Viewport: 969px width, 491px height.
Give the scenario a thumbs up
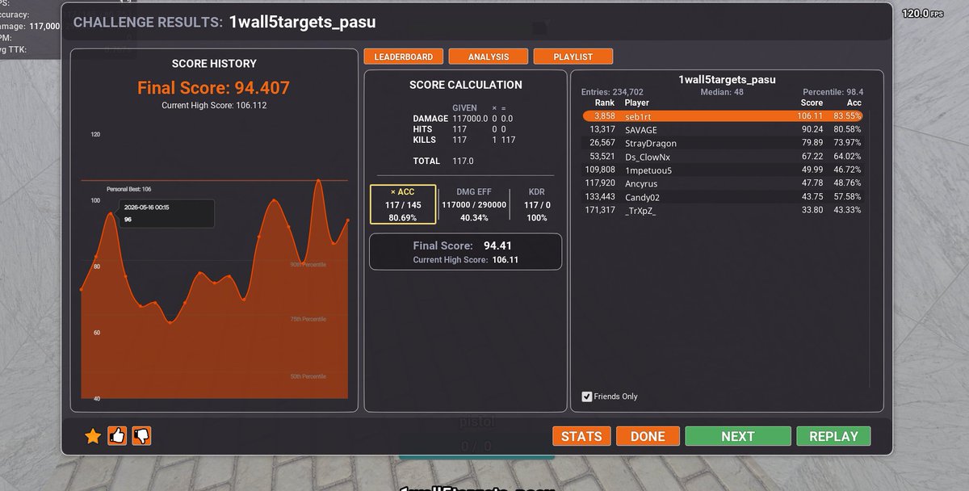pos(117,436)
